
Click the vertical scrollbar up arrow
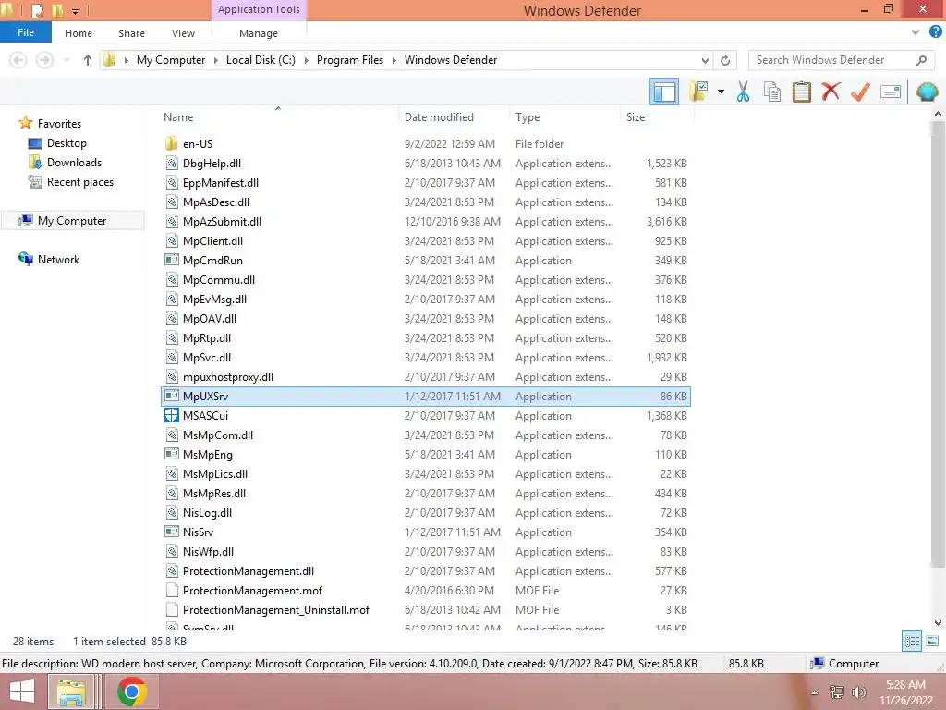(938, 114)
